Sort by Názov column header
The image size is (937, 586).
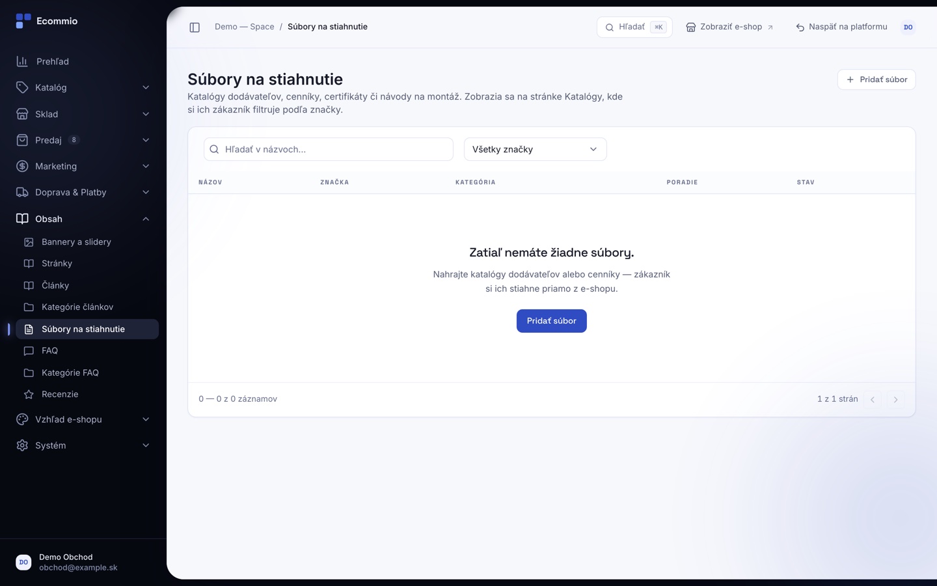point(210,182)
